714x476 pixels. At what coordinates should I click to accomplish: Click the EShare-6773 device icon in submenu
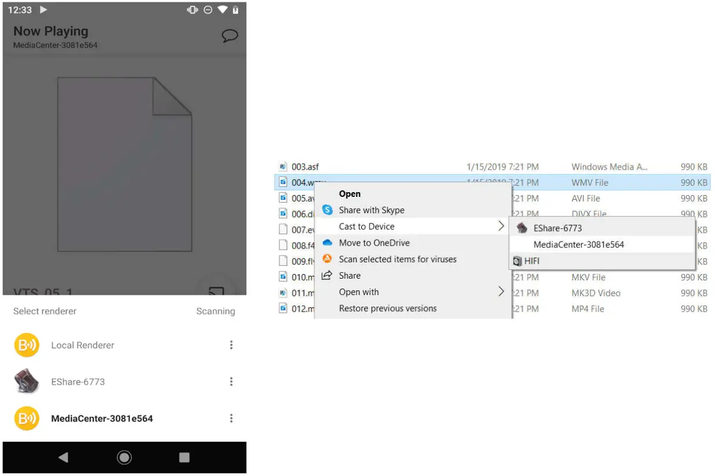click(x=522, y=228)
